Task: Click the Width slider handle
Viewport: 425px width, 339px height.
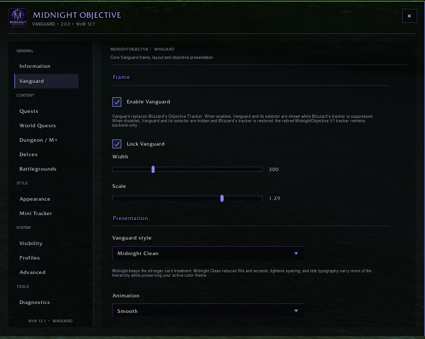Action: point(153,169)
